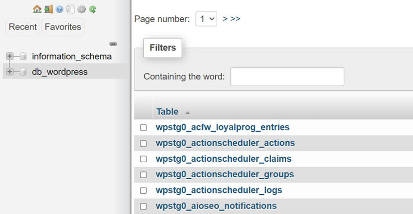Switch to the Favorites tab
The width and height of the screenshot is (413, 214).
(x=63, y=27)
